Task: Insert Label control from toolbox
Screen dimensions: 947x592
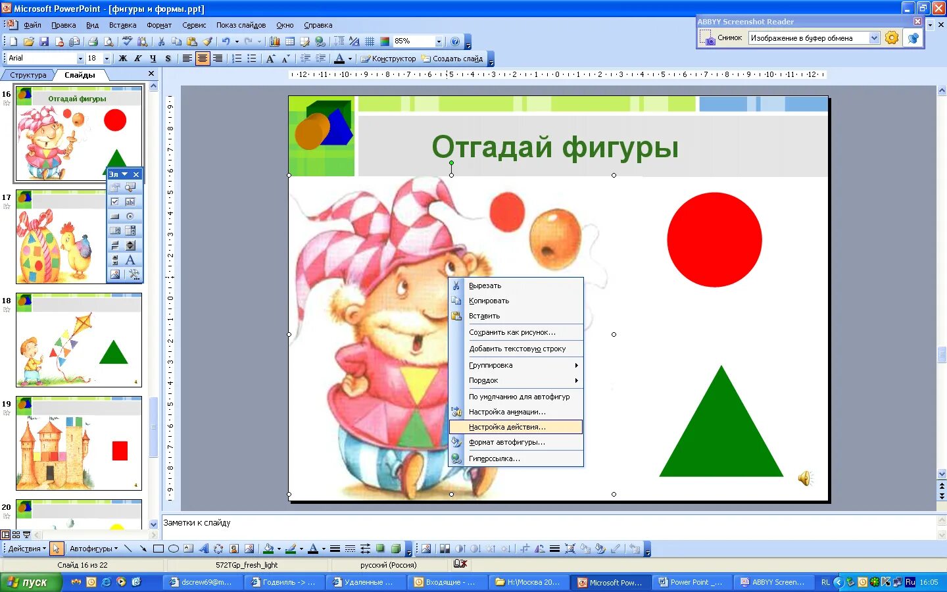Action: coord(130,260)
